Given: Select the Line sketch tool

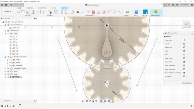Looking at the screenshot, I should tap(18, 12).
